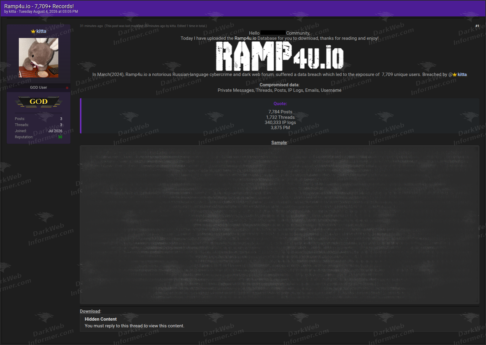View kitta's bunny avatar image

39,58
